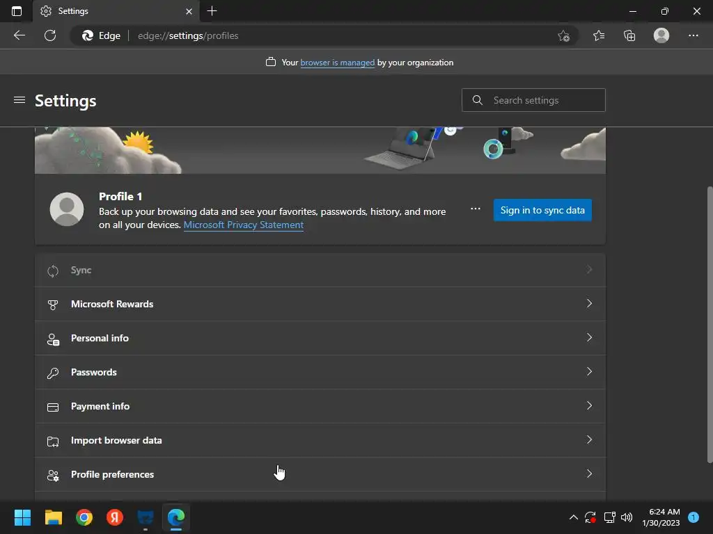Open the Sync row
Image resolution: width=713 pixels, height=534 pixels.
[x=320, y=270]
